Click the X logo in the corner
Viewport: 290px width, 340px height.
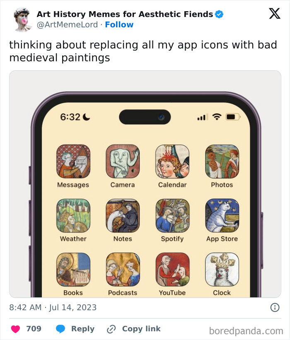pyautogui.click(x=274, y=13)
